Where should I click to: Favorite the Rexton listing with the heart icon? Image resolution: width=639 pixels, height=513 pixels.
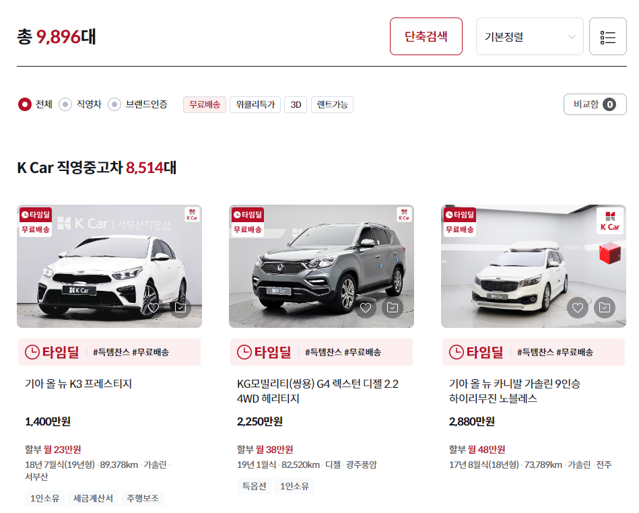[x=366, y=307]
